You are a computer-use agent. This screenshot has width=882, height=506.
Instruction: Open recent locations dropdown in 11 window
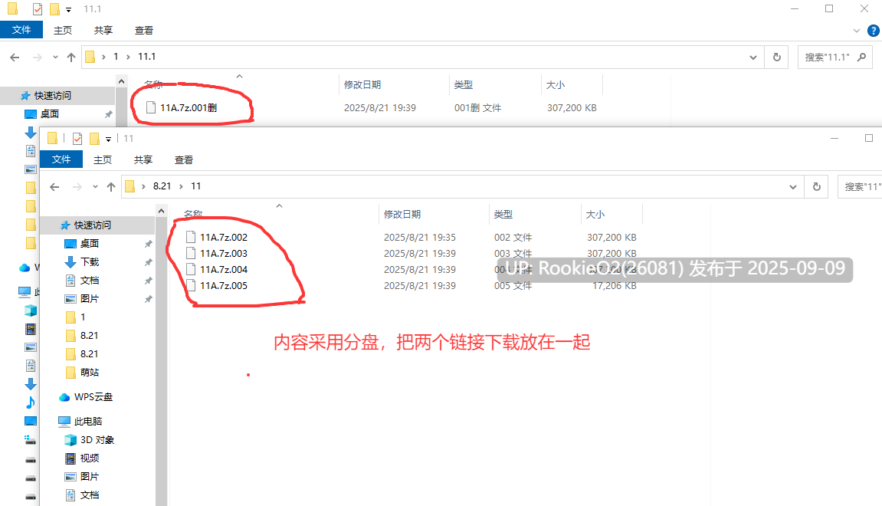tap(95, 187)
